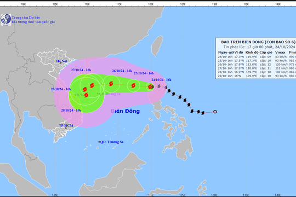The width and height of the screenshot is (296, 197).
Task: Click the black storm symbol nearest the open circle
Action: pos(203,113)
